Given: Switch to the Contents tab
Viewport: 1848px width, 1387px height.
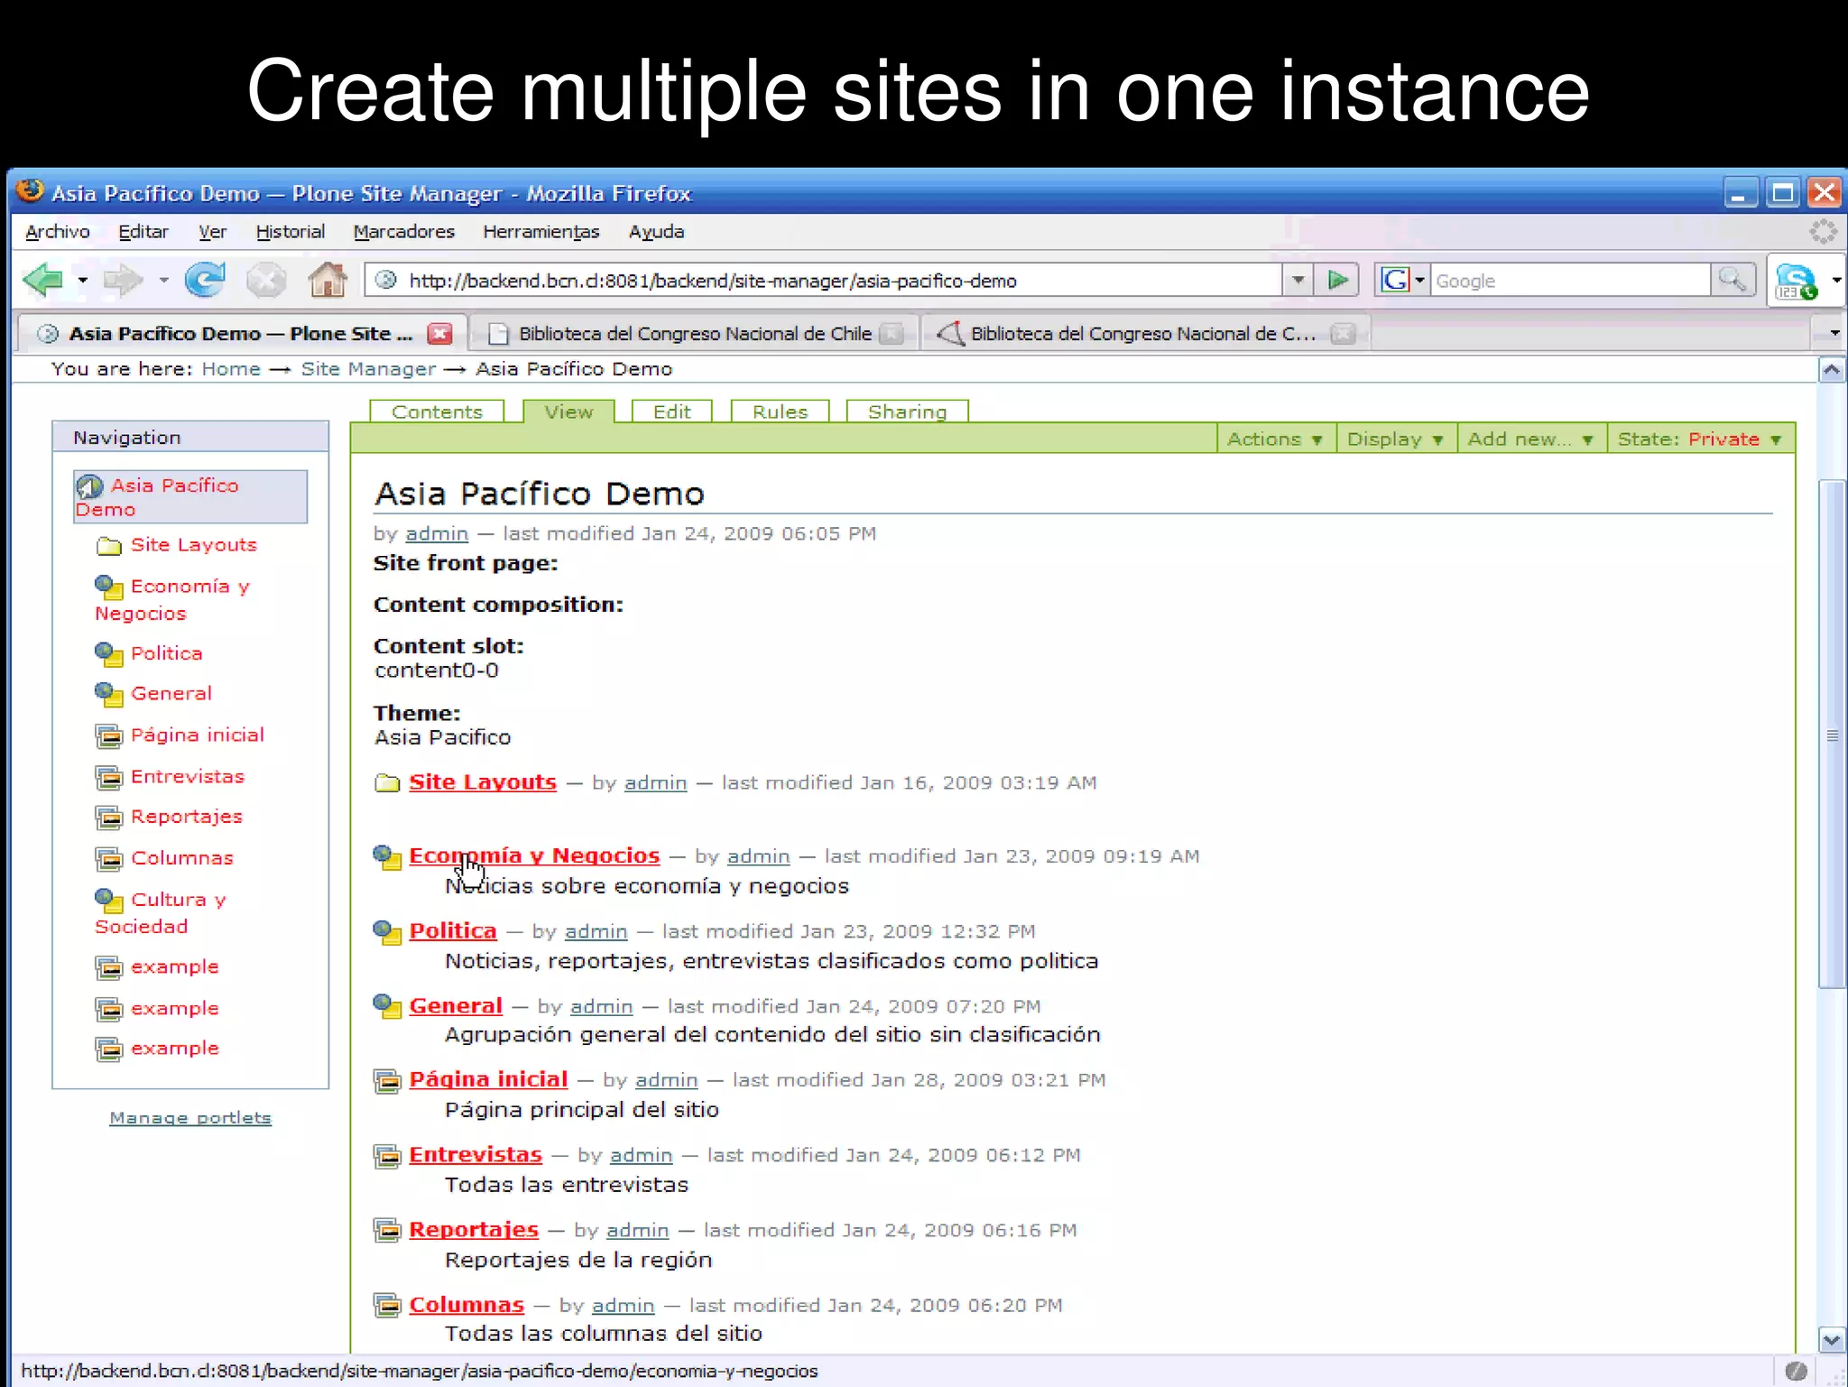Looking at the screenshot, I should (437, 412).
